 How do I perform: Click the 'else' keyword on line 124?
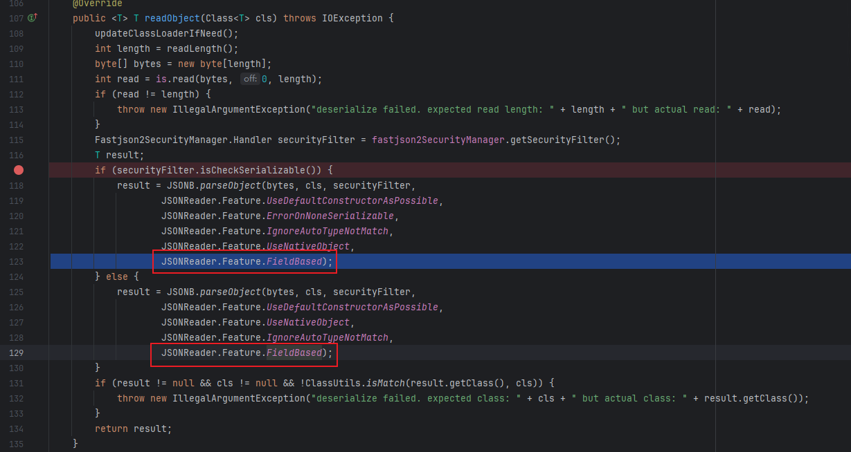pyautogui.click(x=117, y=276)
